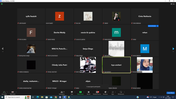Click the syifa fauziah name tile
Screen dimensions: 176x99
(x=31, y=16)
